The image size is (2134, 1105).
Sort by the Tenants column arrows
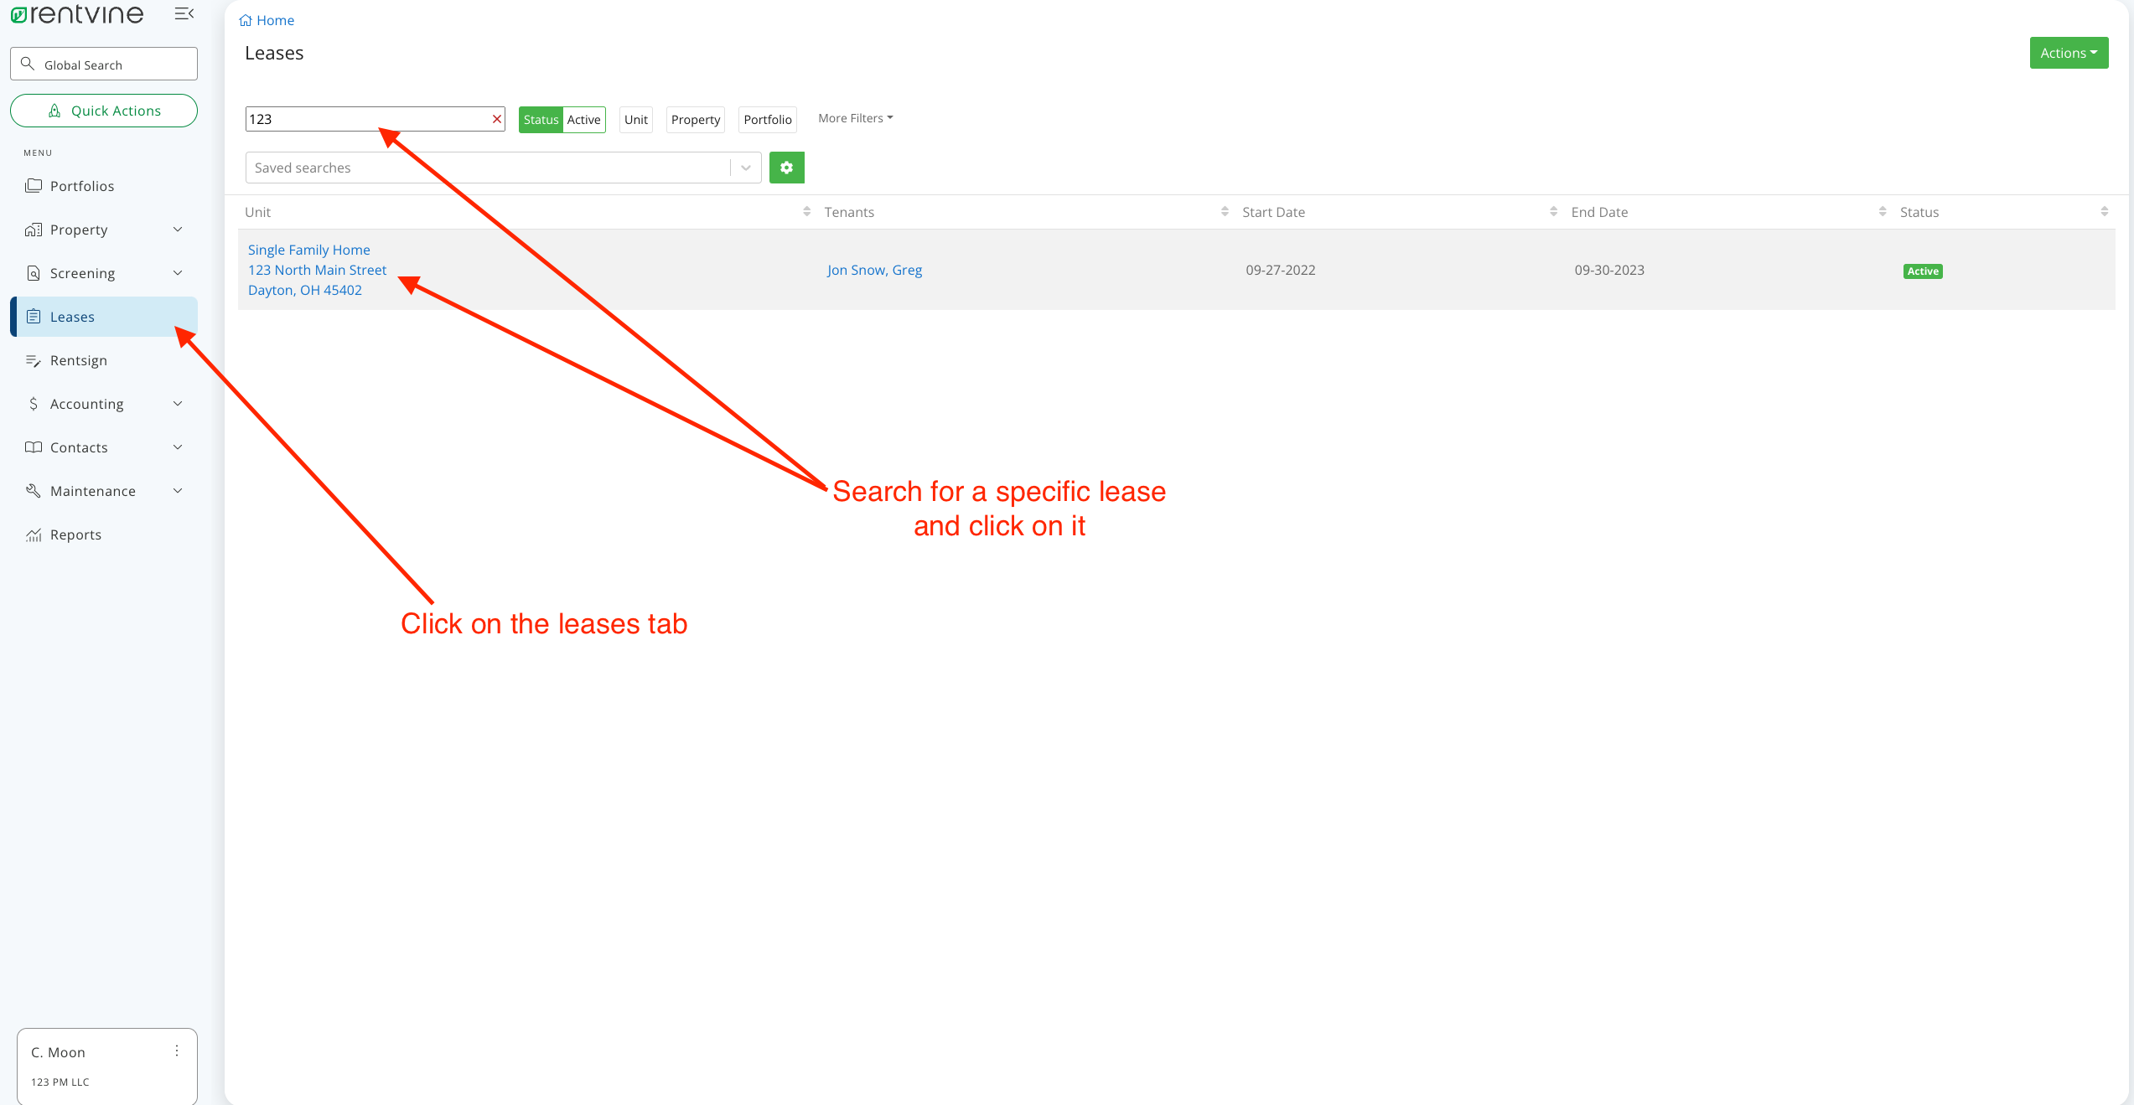tap(1225, 212)
